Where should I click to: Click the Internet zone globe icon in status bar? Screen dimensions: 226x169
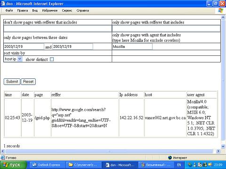pyautogui.click(x=170, y=158)
